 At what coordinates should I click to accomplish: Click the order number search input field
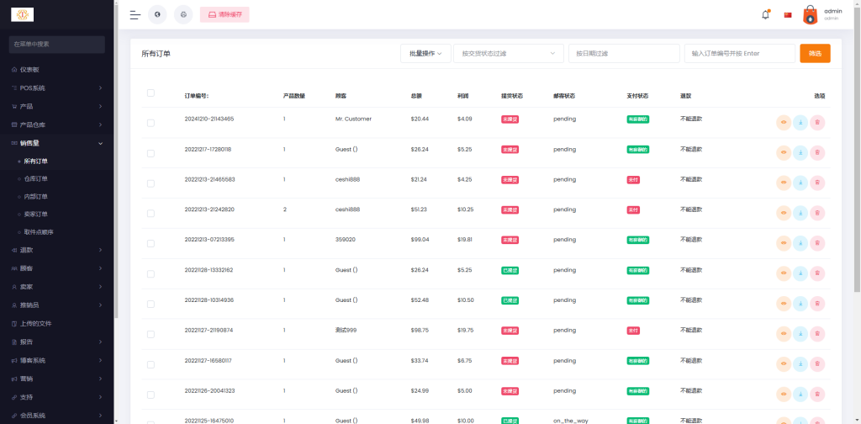point(739,53)
